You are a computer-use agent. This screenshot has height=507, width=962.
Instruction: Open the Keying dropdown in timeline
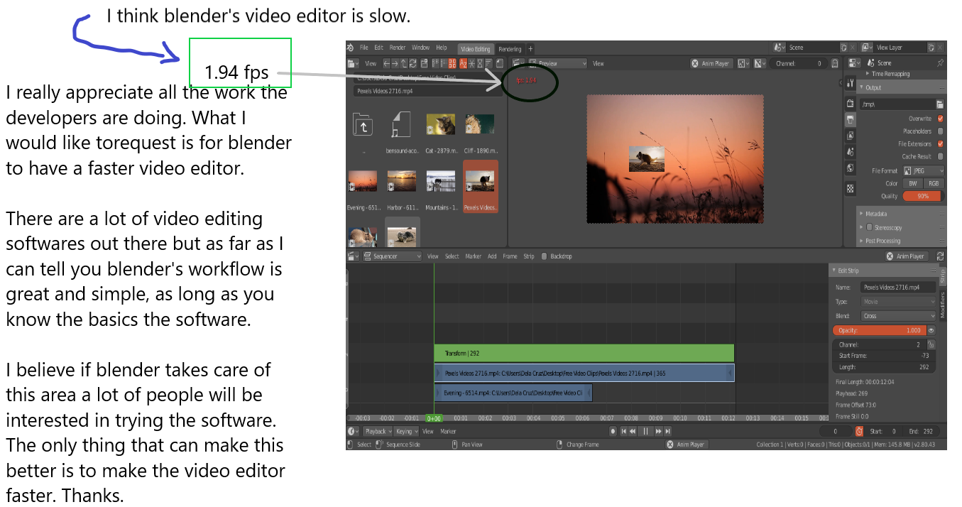(407, 431)
